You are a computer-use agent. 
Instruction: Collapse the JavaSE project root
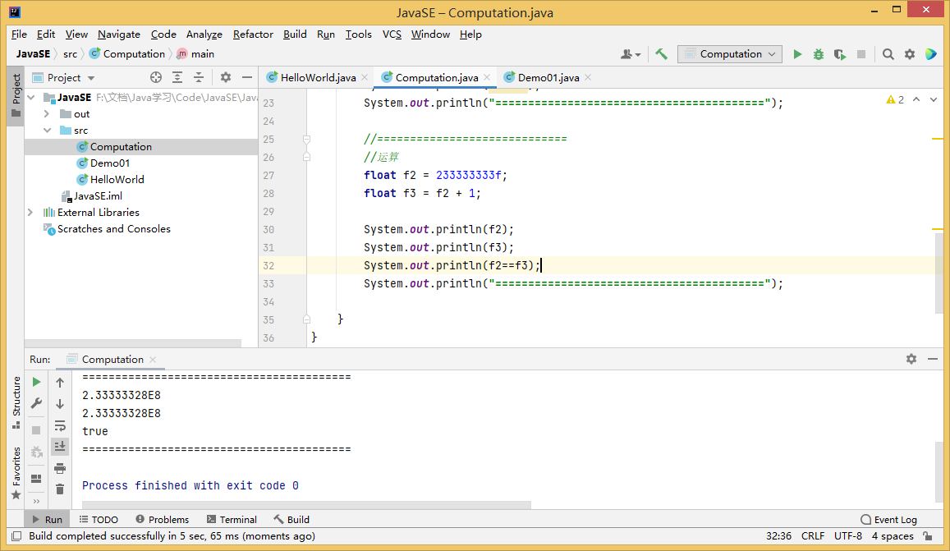click(x=31, y=98)
